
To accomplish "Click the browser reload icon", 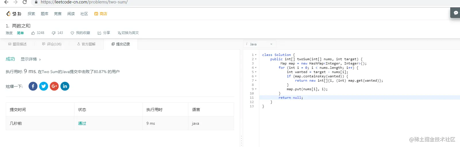I will point(25,2).
